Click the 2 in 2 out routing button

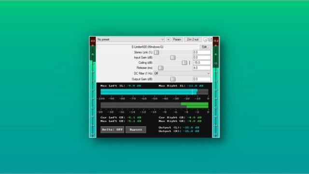point(193,40)
